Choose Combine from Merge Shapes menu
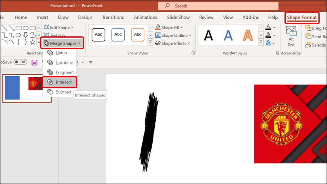327x184 pixels. (x=60, y=63)
